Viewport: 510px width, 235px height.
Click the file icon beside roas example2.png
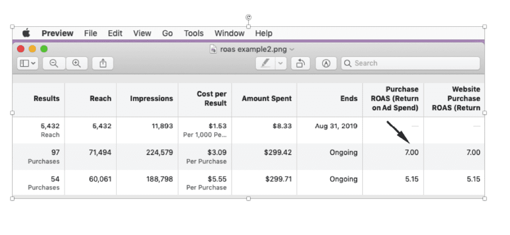[213, 49]
